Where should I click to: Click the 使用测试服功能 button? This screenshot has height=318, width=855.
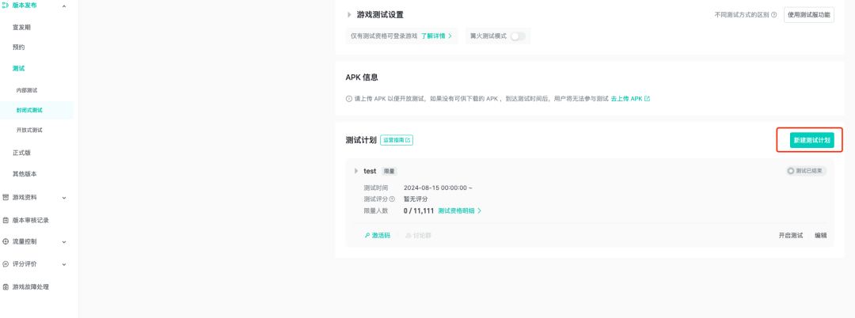[808, 15]
